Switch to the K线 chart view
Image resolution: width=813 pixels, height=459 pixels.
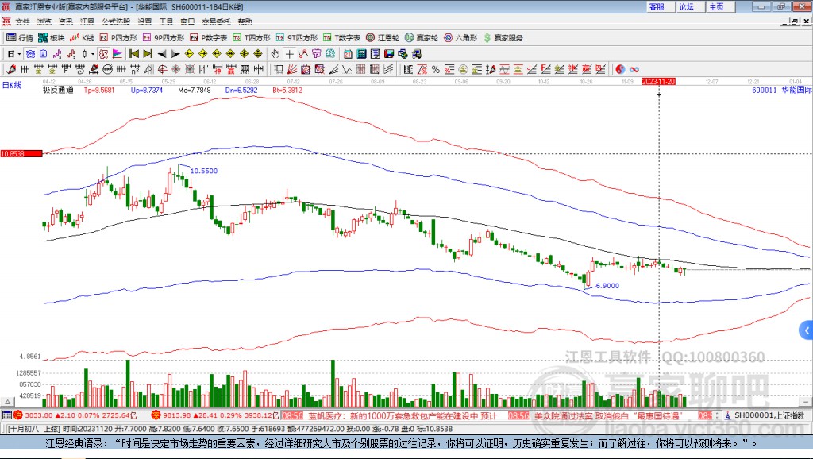tap(82, 38)
